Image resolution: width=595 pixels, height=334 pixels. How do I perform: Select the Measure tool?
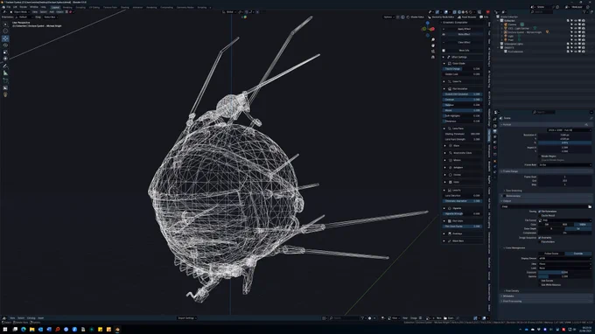click(x=5, y=73)
